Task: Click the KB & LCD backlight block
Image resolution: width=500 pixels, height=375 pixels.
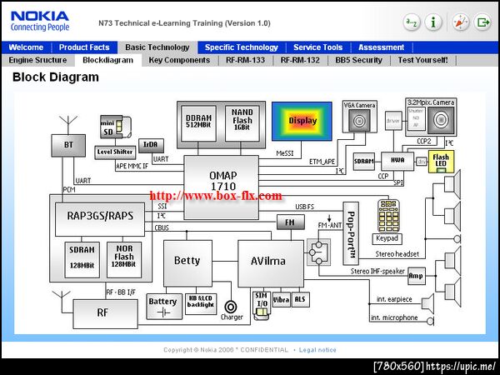Action: pyautogui.click(x=201, y=304)
